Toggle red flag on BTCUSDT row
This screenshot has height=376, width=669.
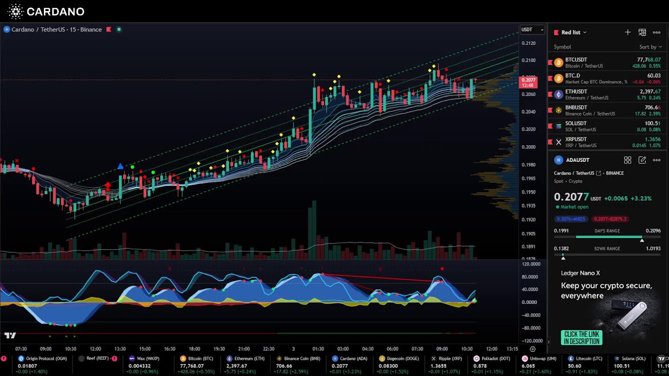tap(550, 63)
